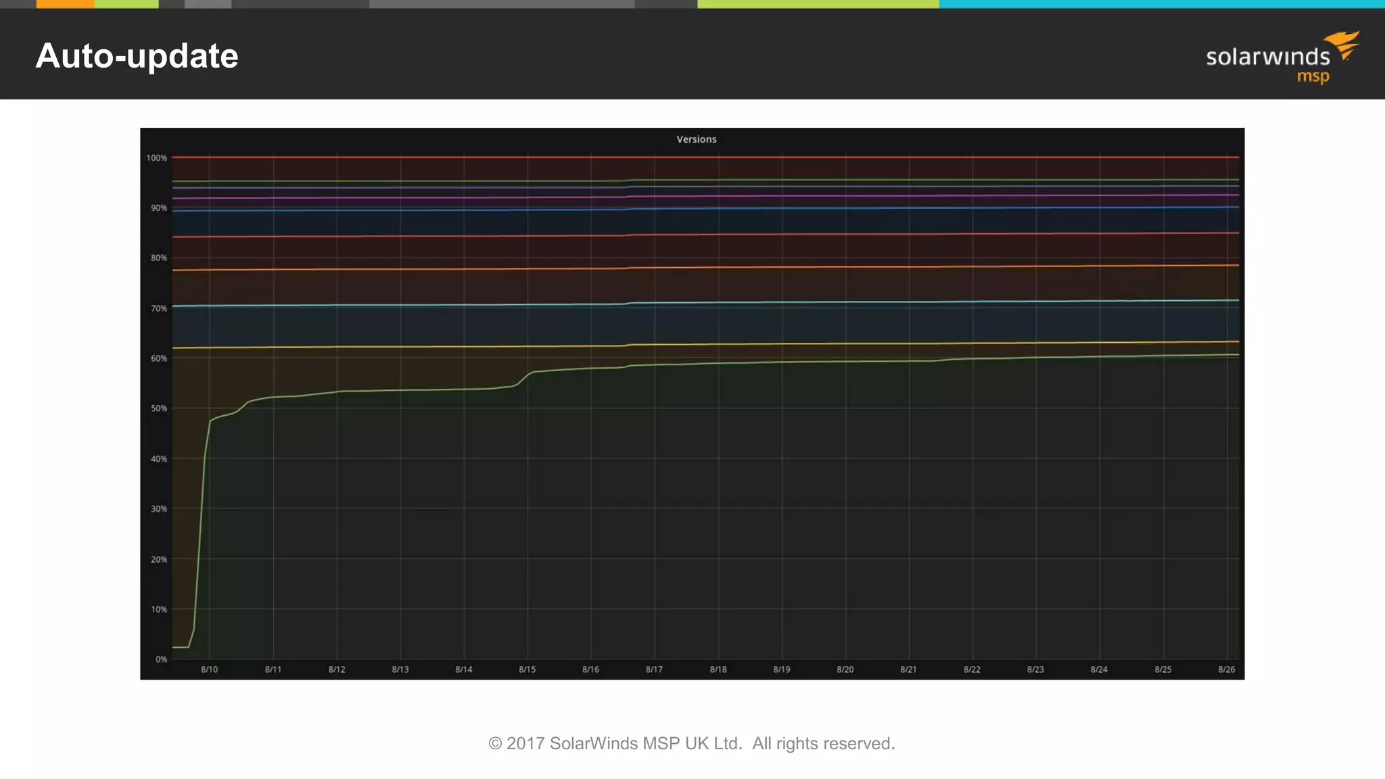Viewport: 1385px width, 779px height.
Task: Click the 'Auto-update' slide title
Action: click(137, 55)
